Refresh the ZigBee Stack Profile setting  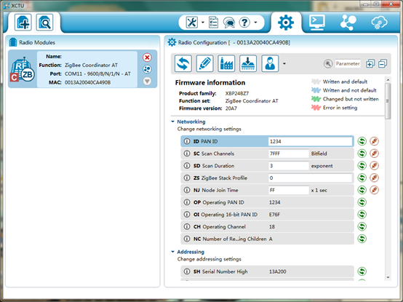(362, 178)
